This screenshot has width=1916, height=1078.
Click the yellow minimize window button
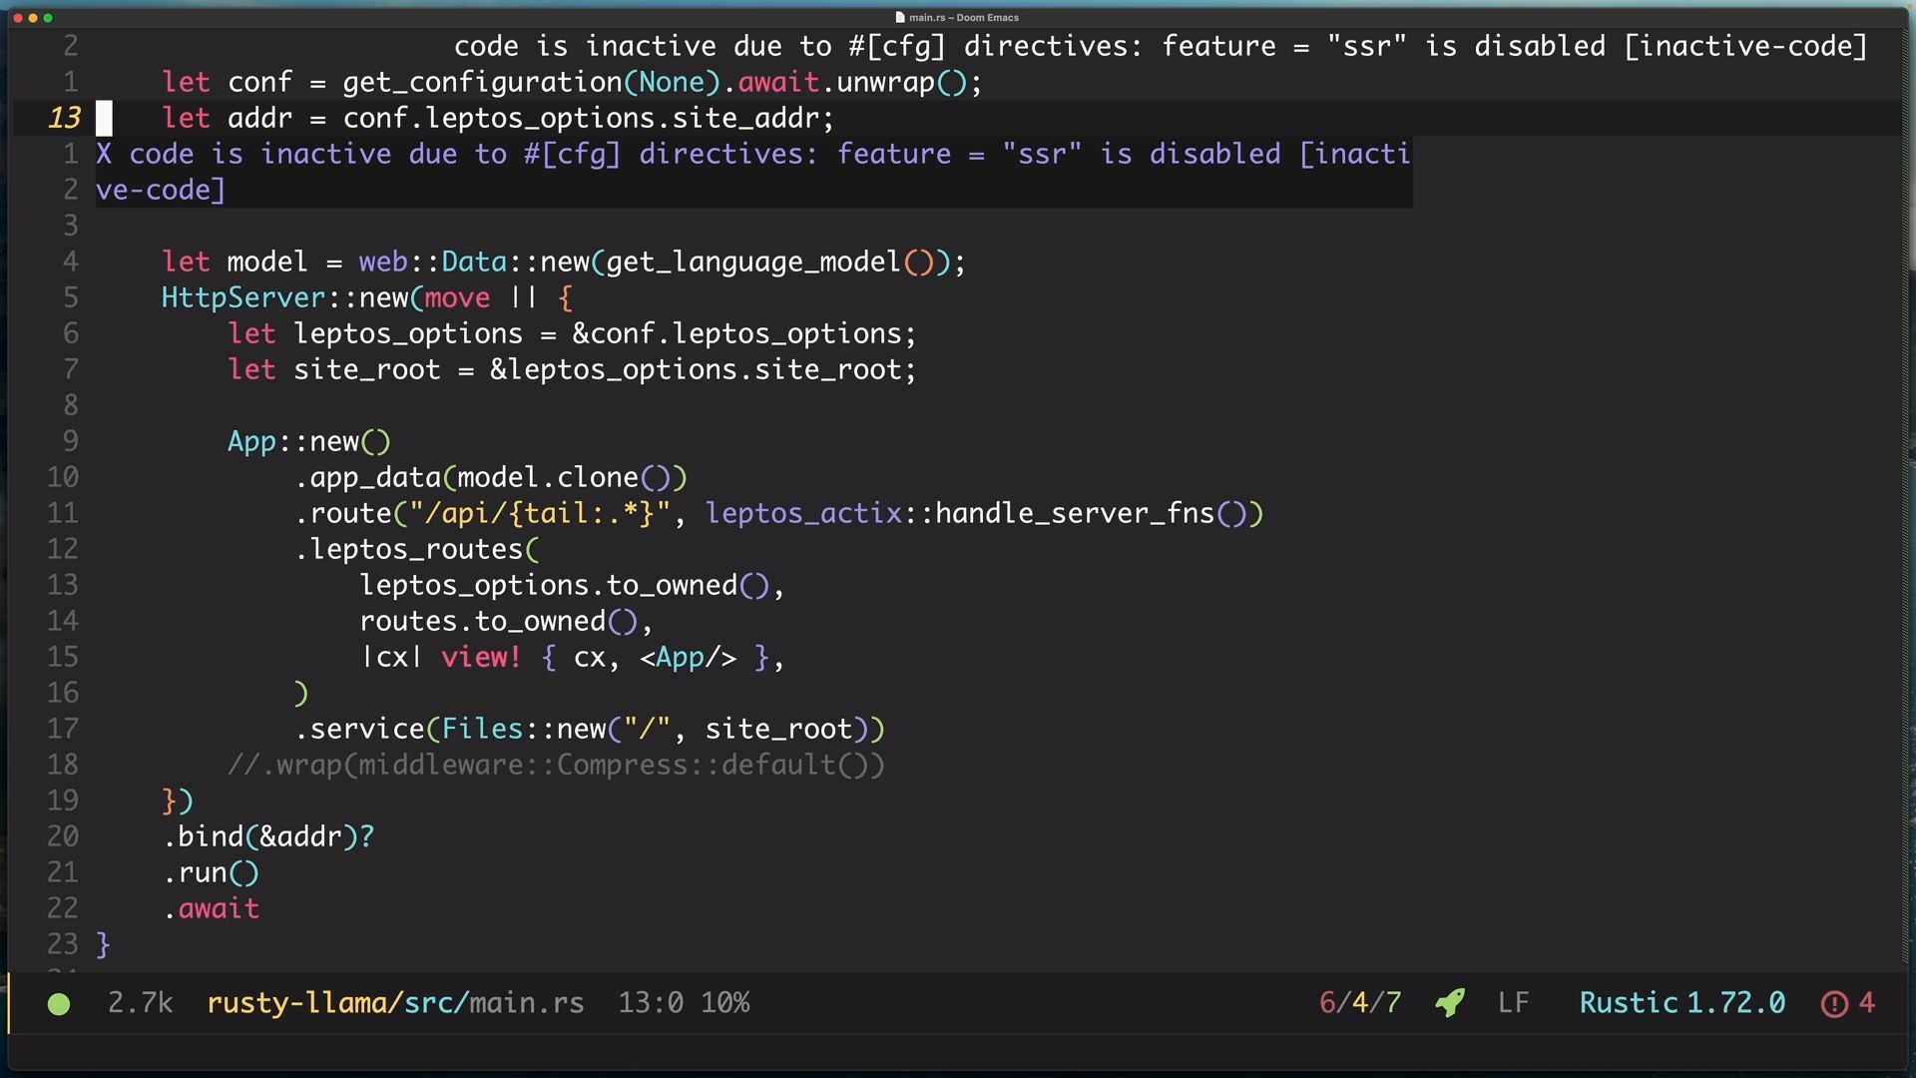pyautogui.click(x=33, y=18)
